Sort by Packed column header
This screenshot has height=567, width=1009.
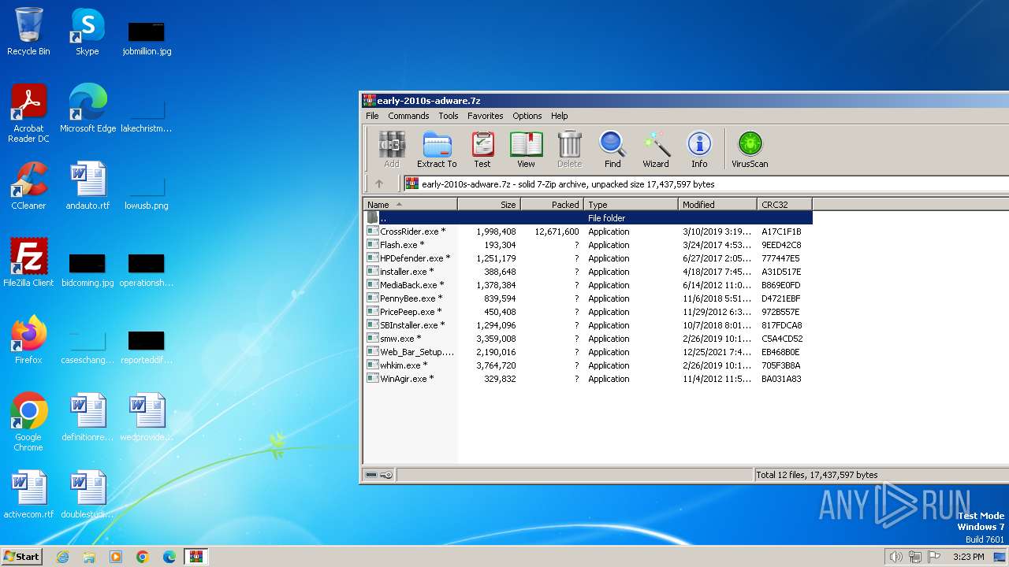[x=552, y=205]
